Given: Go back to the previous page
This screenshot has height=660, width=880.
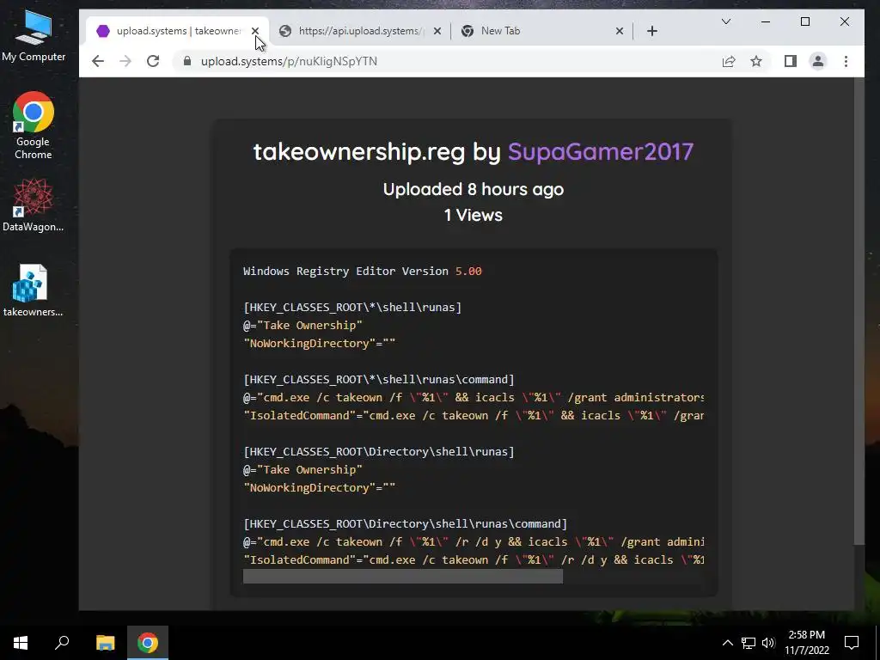Looking at the screenshot, I should coord(98,61).
